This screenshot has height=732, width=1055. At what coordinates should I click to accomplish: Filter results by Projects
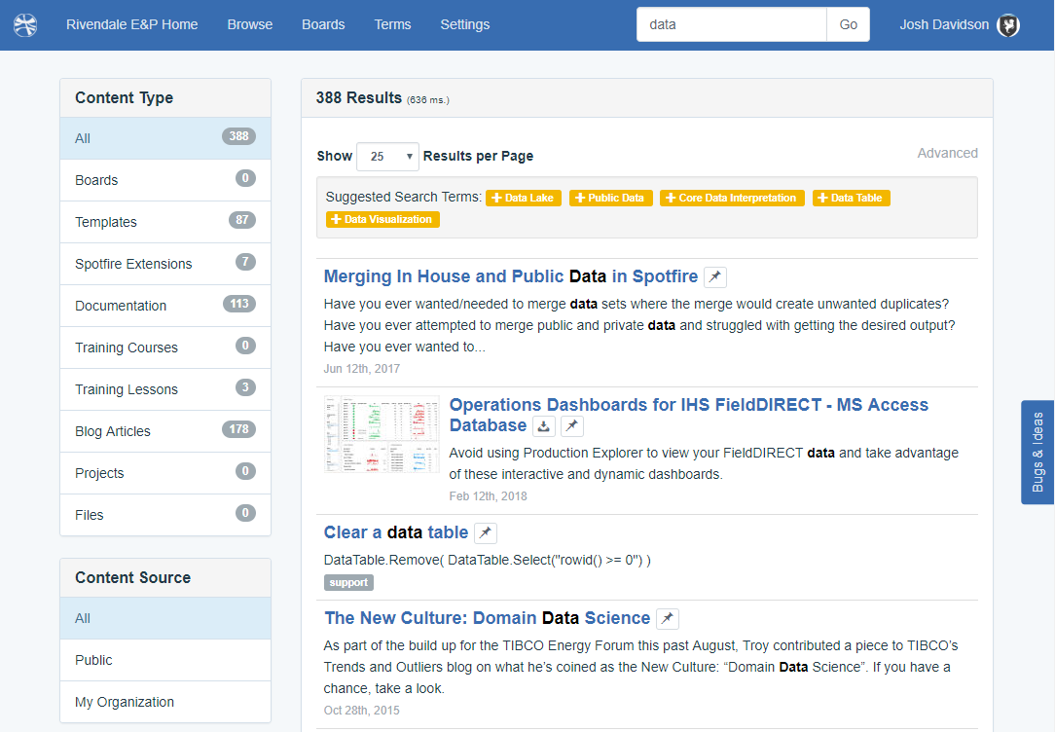coord(165,473)
